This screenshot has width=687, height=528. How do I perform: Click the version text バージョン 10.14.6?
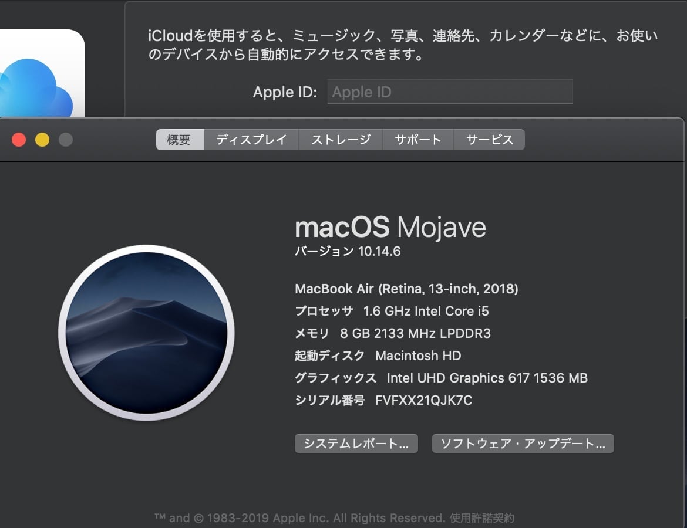point(348,251)
